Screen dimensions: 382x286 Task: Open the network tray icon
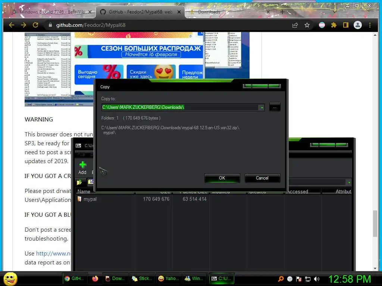point(308,279)
